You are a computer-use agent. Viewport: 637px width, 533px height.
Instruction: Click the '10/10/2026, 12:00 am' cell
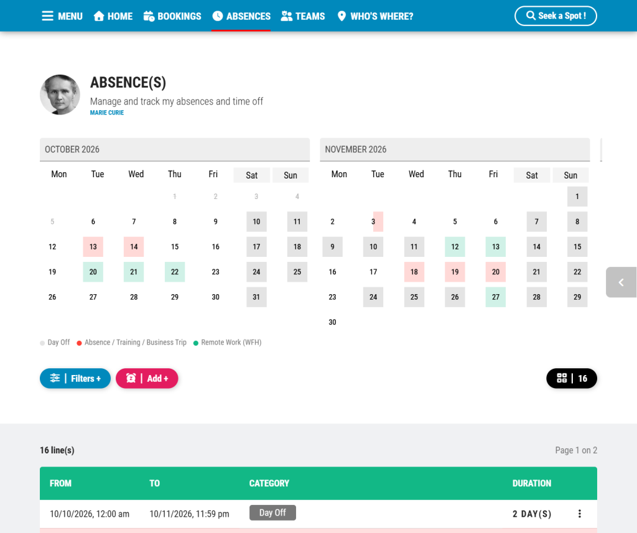[x=90, y=514]
